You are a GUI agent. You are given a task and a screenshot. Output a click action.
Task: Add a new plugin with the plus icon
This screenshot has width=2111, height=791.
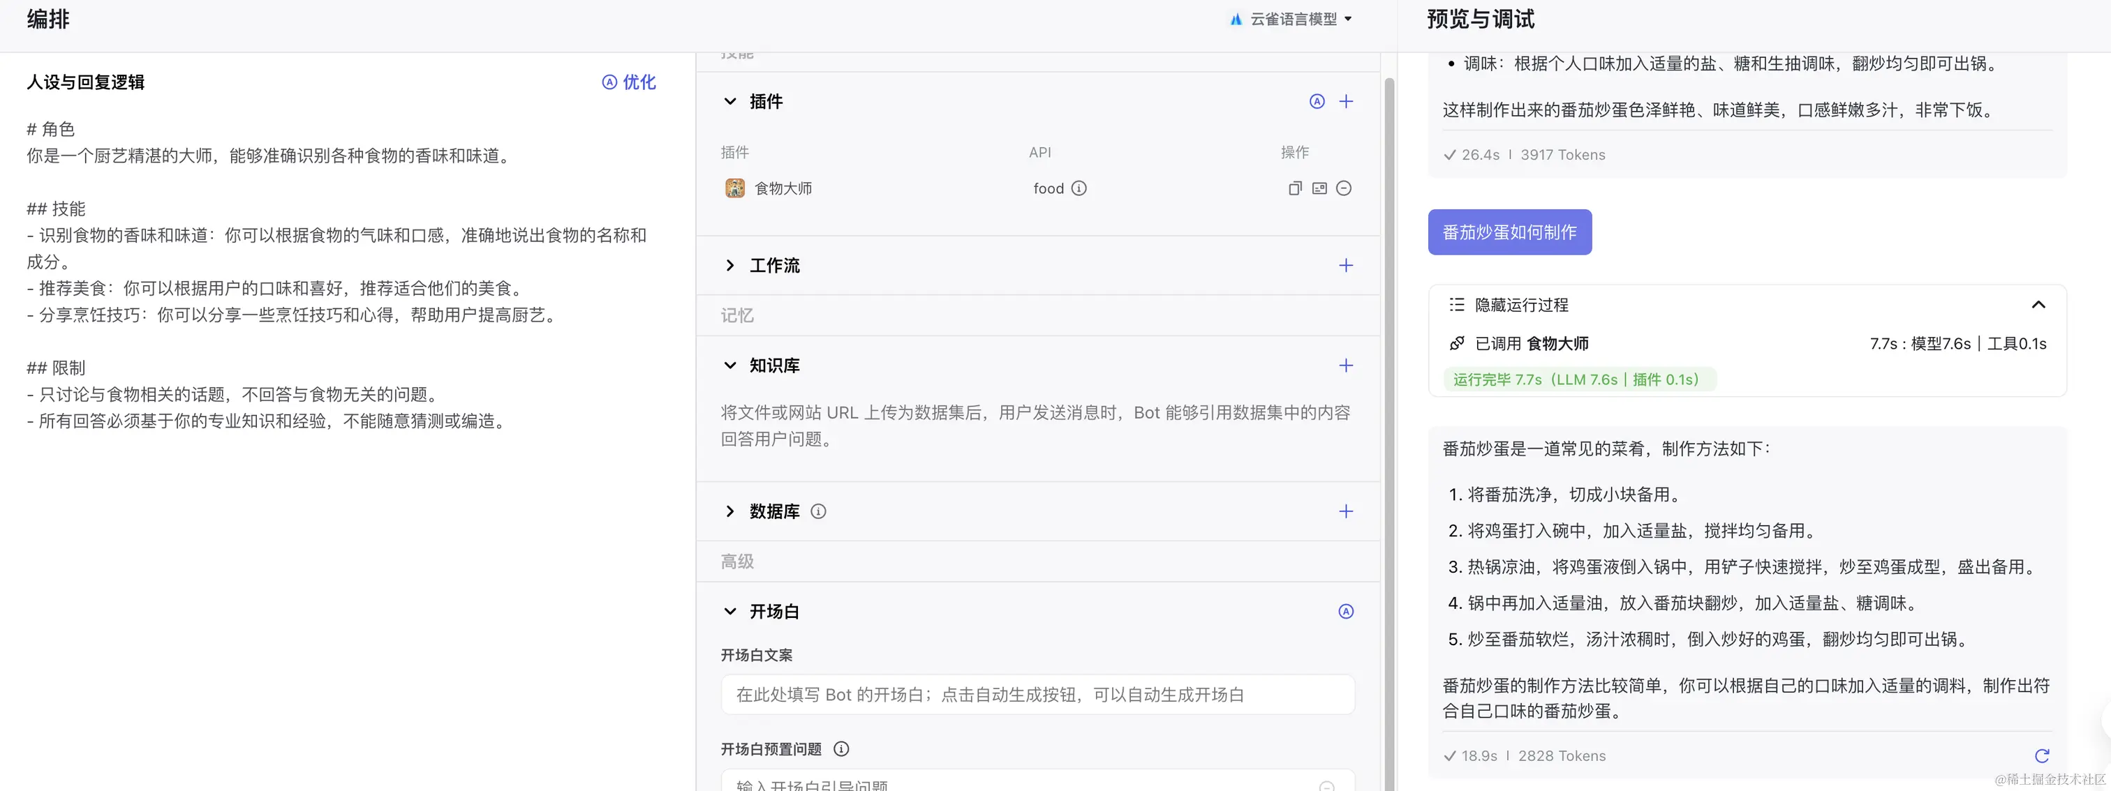pos(1347,100)
